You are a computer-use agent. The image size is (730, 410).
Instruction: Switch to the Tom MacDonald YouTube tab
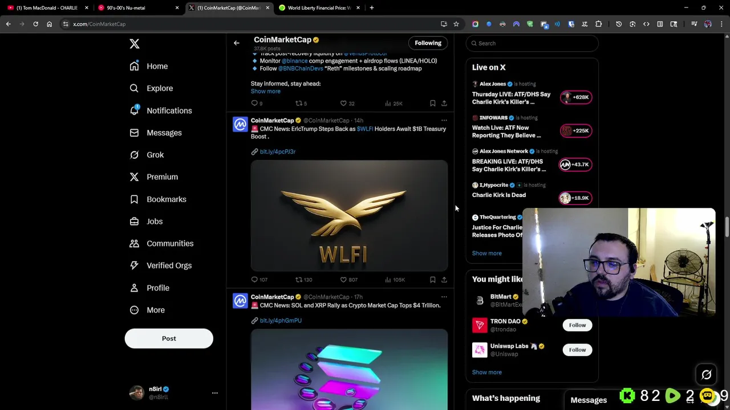coord(47,8)
